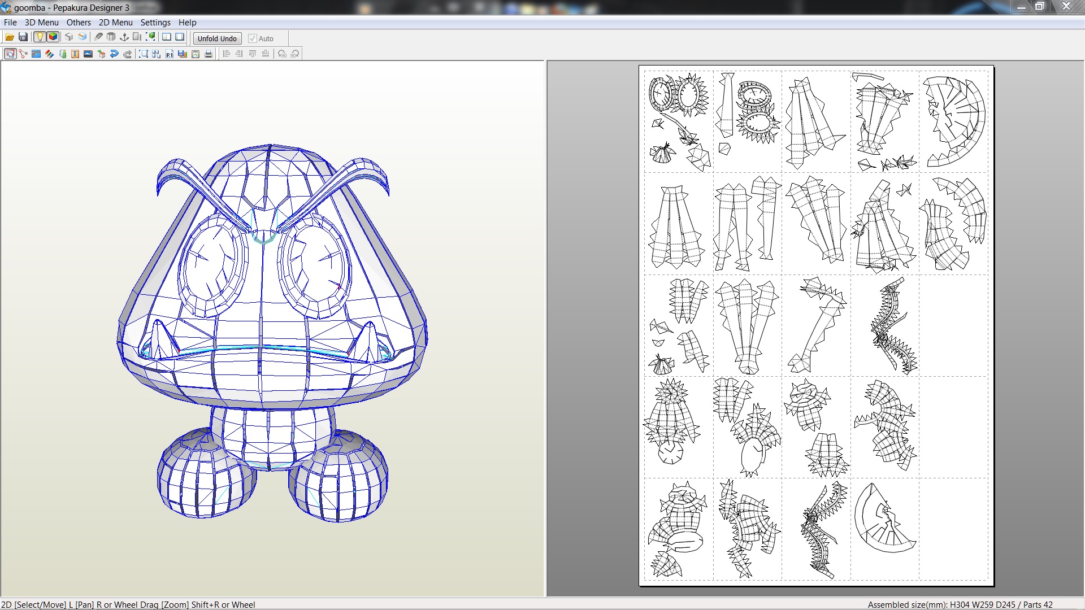The height and width of the screenshot is (610, 1085).
Task: Switch to single-pane window layout
Action: click(x=180, y=37)
